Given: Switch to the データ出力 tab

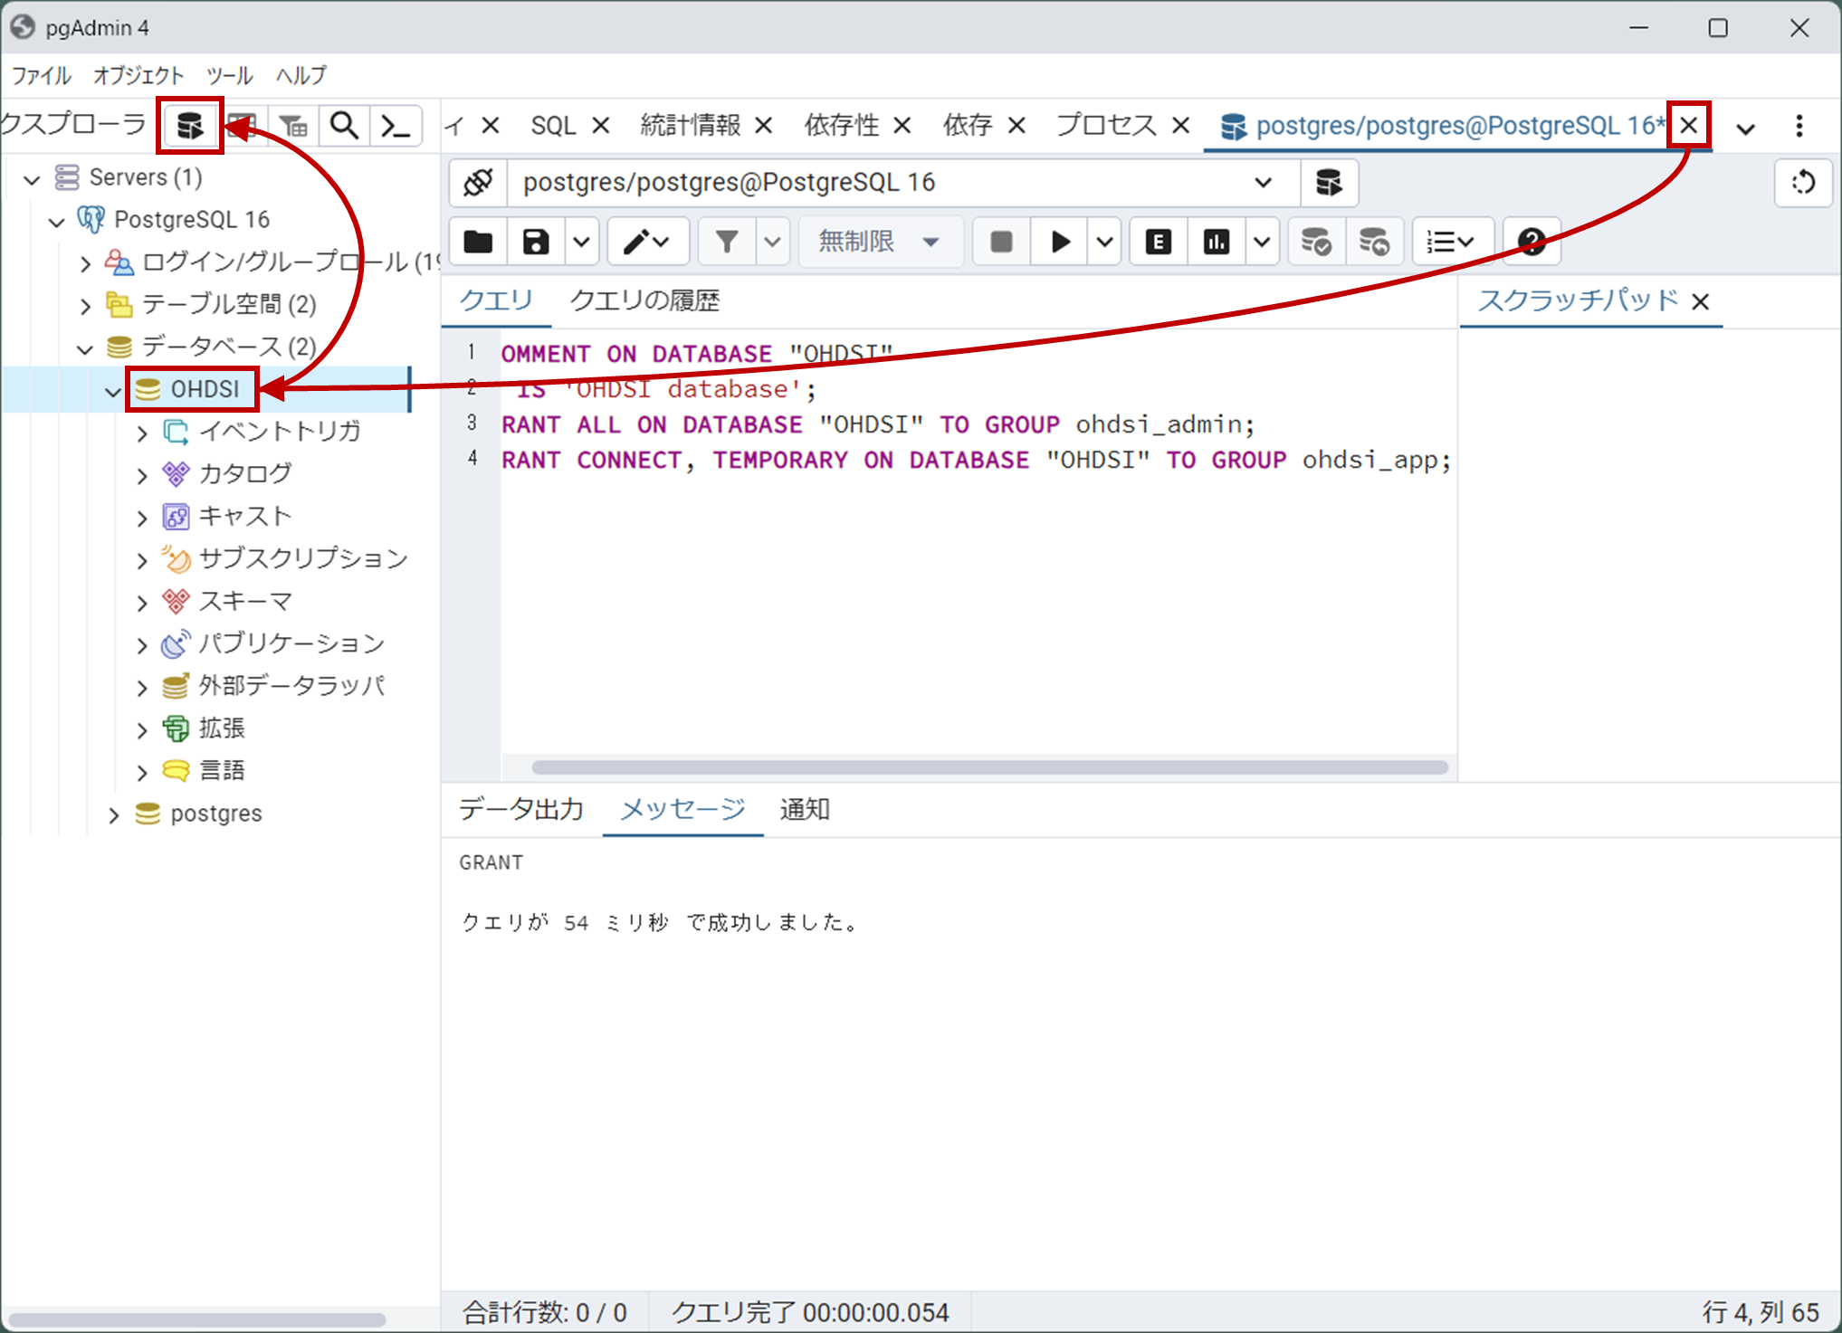Looking at the screenshot, I should click(x=521, y=809).
